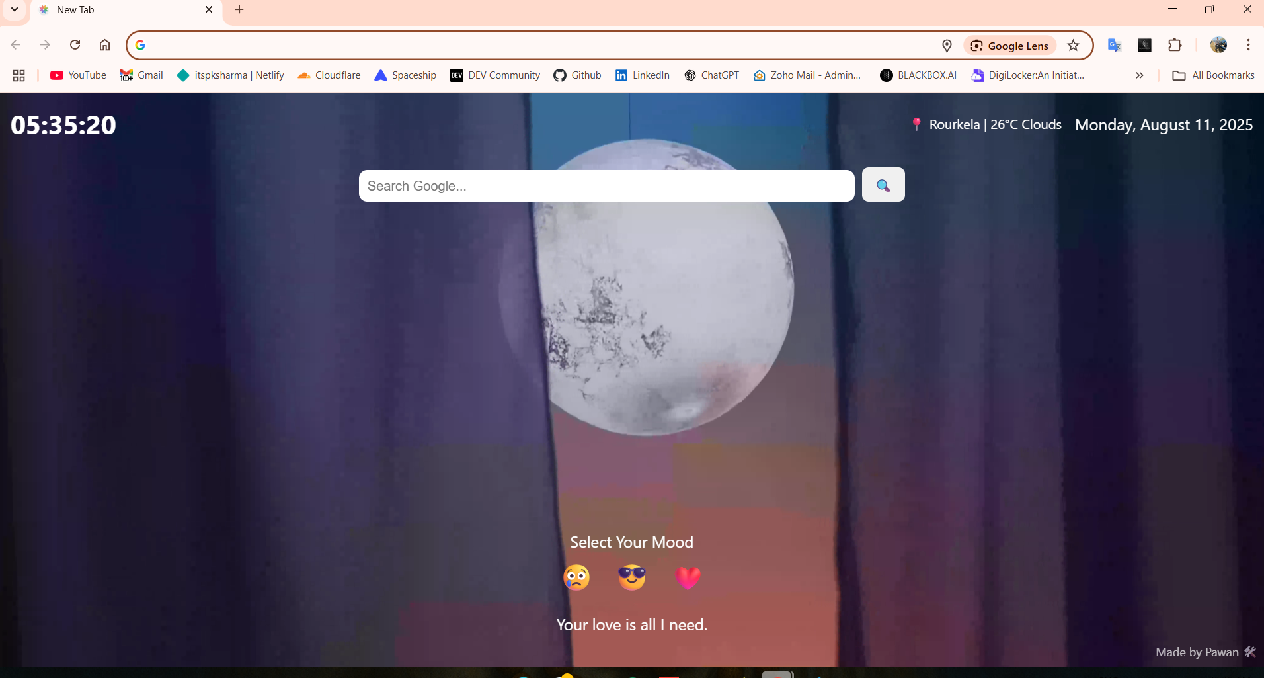Open the profile avatar menu
The height and width of the screenshot is (678, 1264).
click(x=1220, y=45)
